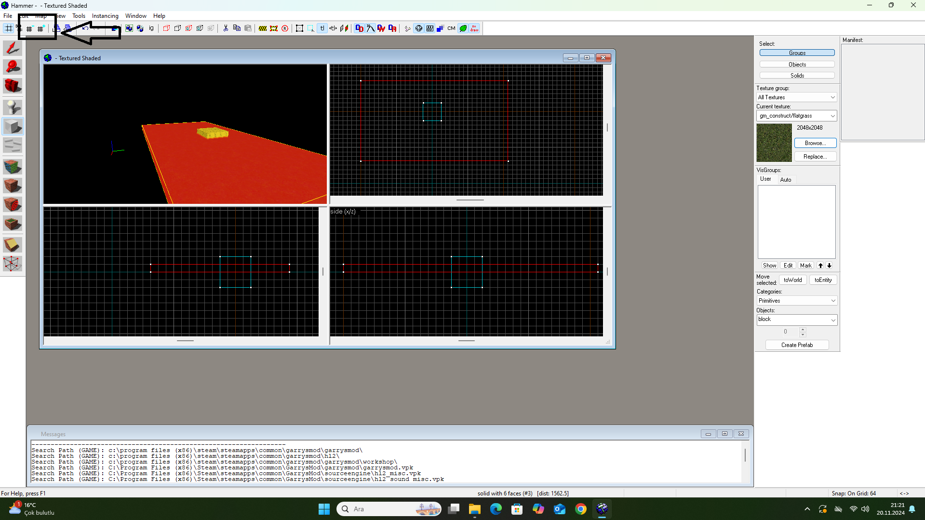This screenshot has height=520, width=925.
Task: Click the Mark VisGroup button
Action: pyautogui.click(x=805, y=266)
